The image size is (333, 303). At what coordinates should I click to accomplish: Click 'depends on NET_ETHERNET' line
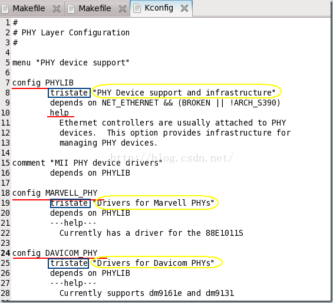pyautogui.click(x=165, y=103)
